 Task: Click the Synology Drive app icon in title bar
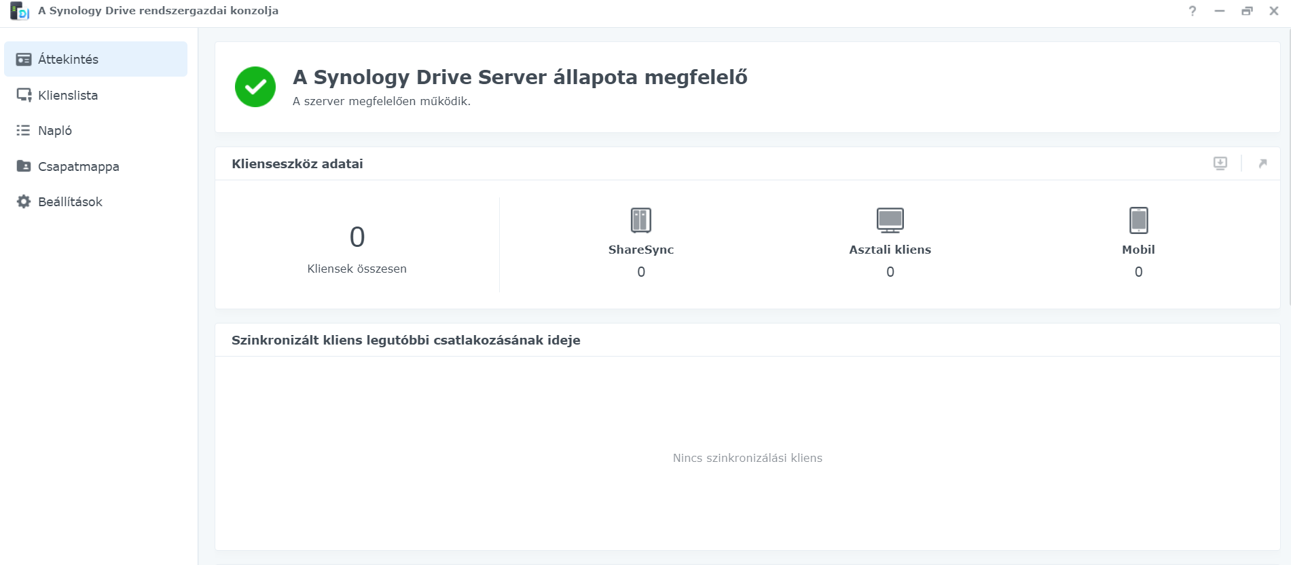pyautogui.click(x=20, y=11)
